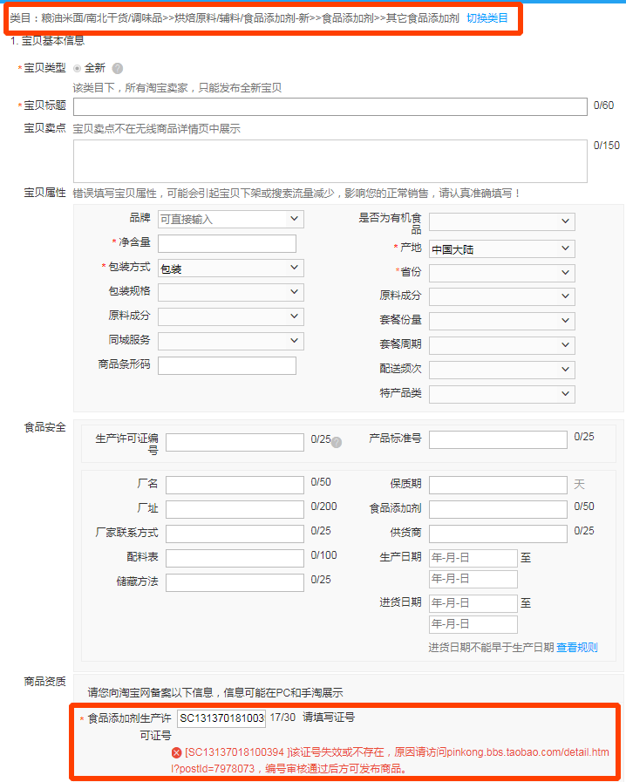Click the 净含量 input field
The height and width of the screenshot is (782, 626).
tap(227, 244)
